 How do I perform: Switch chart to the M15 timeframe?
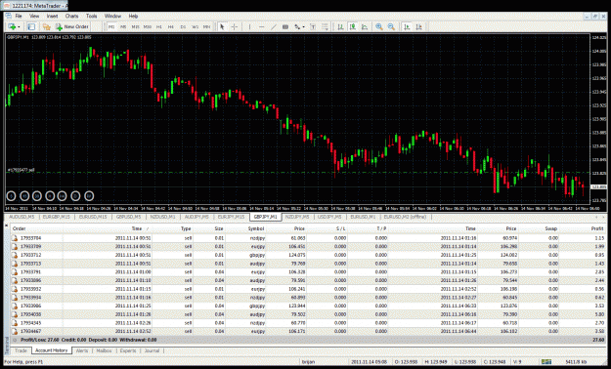click(x=135, y=27)
